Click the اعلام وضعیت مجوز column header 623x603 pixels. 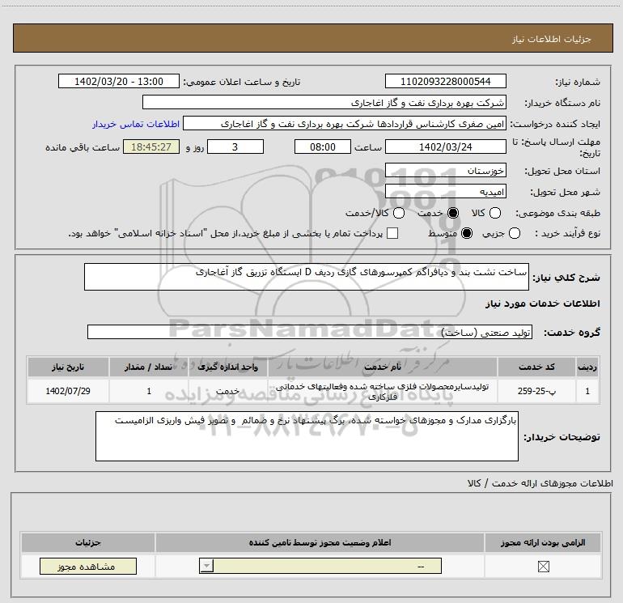pos(320,542)
